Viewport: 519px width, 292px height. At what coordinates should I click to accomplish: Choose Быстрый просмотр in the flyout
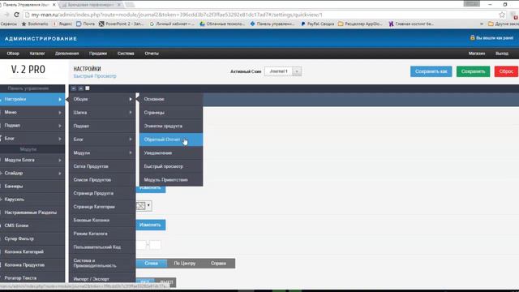coord(171,166)
